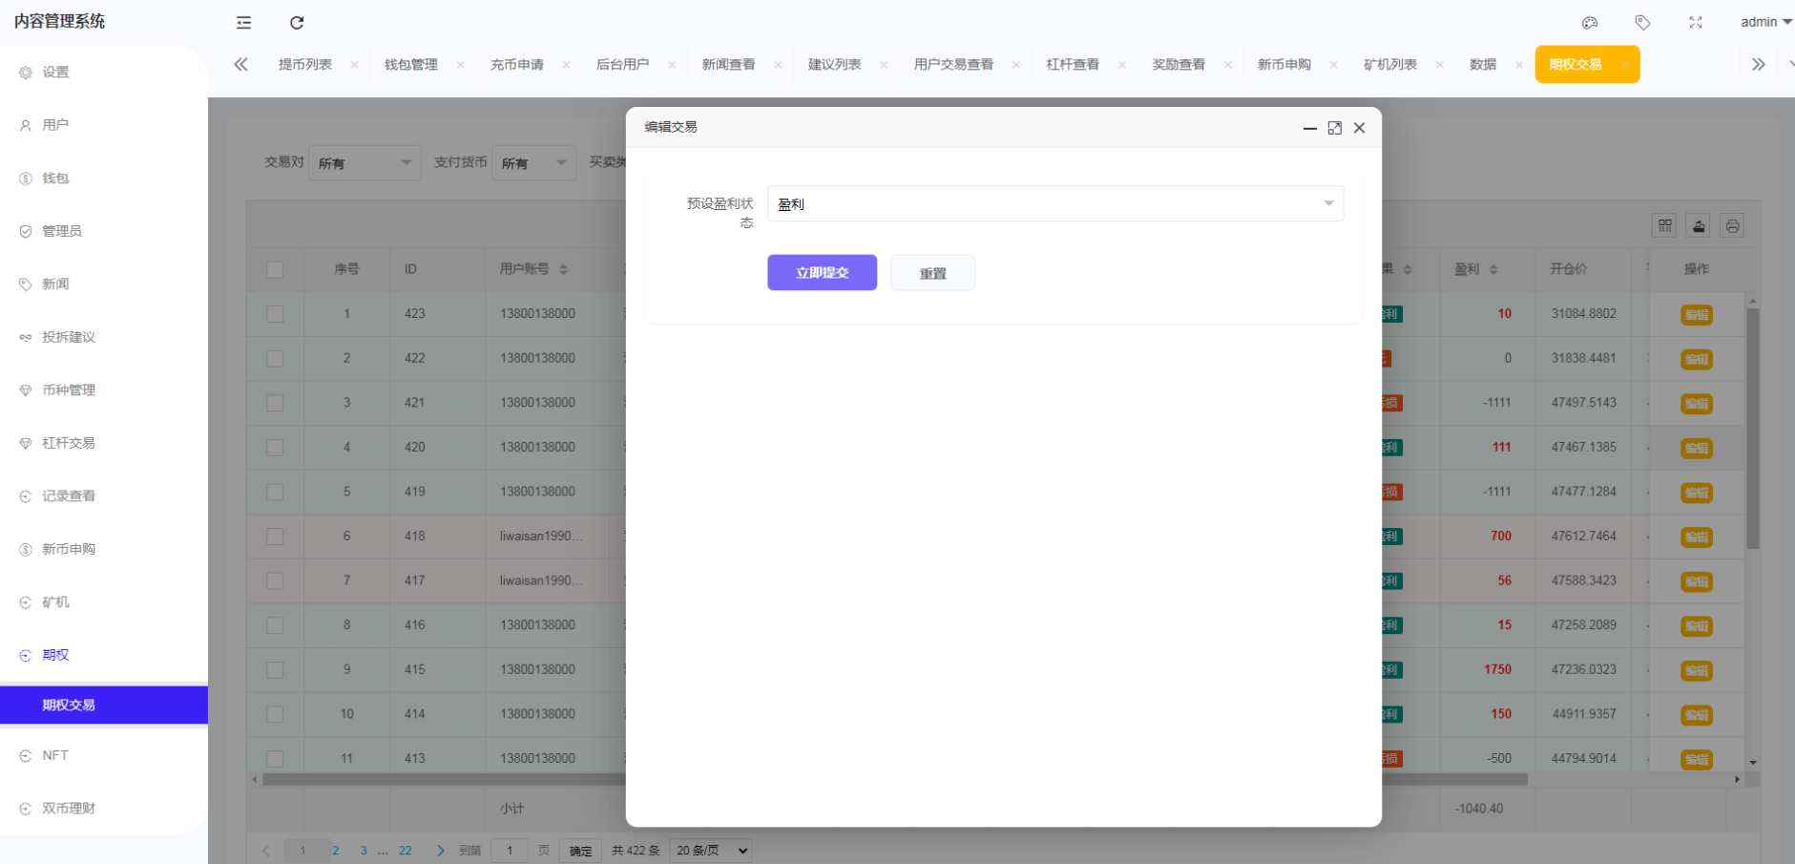Open 矿机 in the left sidebar
1795x864 pixels.
click(54, 601)
